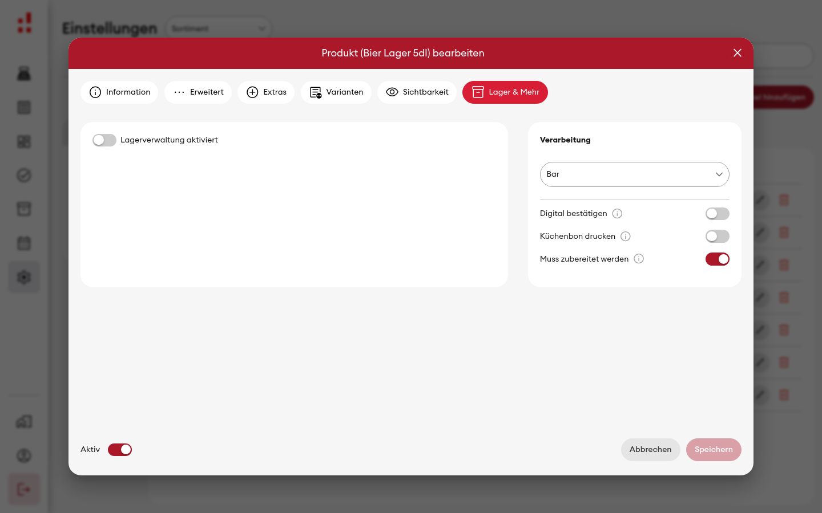This screenshot has height=513, width=822.
Task: Click the logout icon in the sidebar
Action: point(24,489)
